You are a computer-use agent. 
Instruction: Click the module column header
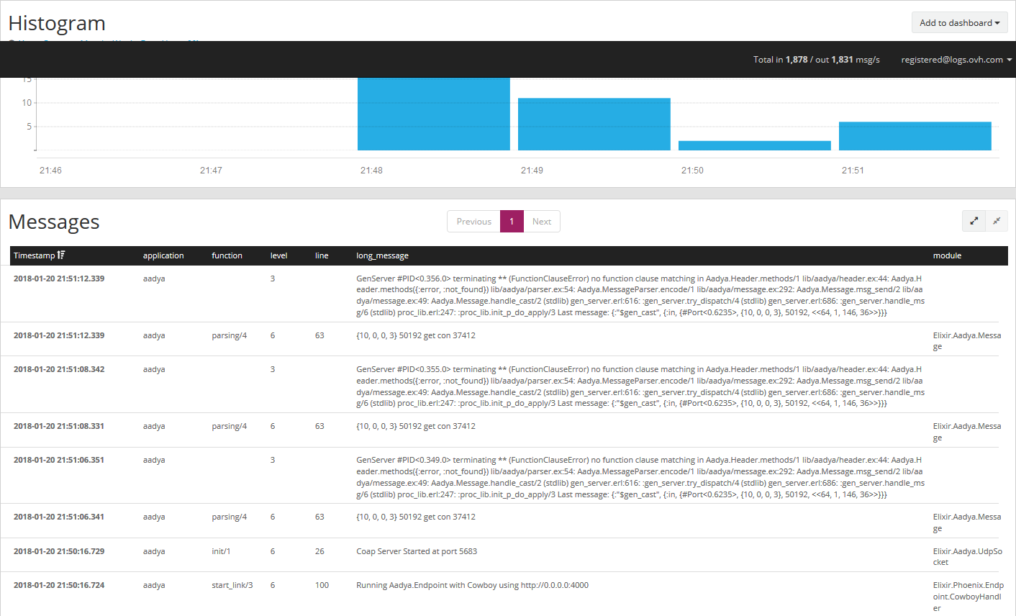[x=947, y=255]
